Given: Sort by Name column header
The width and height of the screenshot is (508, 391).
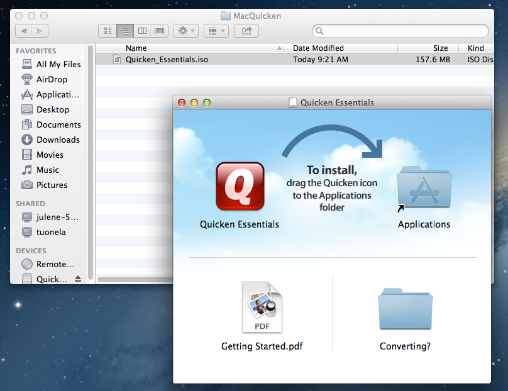Looking at the screenshot, I should (190, 48).
